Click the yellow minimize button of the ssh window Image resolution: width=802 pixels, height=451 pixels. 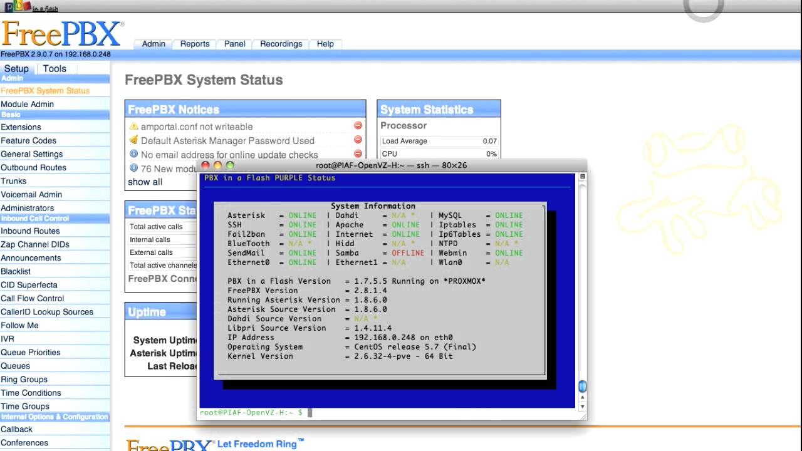click(217, 165)
